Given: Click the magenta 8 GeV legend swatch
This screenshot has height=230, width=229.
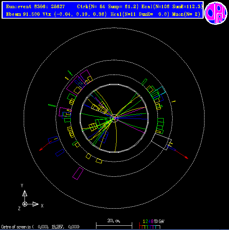Looking at the screenshot, I should [x=152, y=227].
